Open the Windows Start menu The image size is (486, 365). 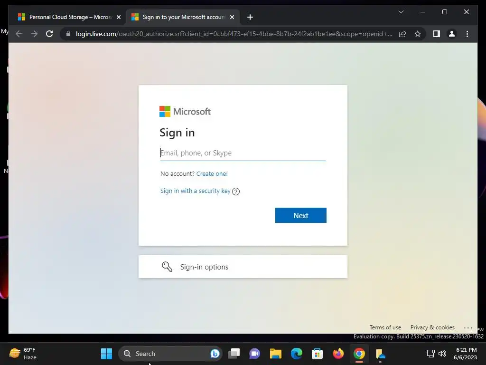click(x=107, y=354)
